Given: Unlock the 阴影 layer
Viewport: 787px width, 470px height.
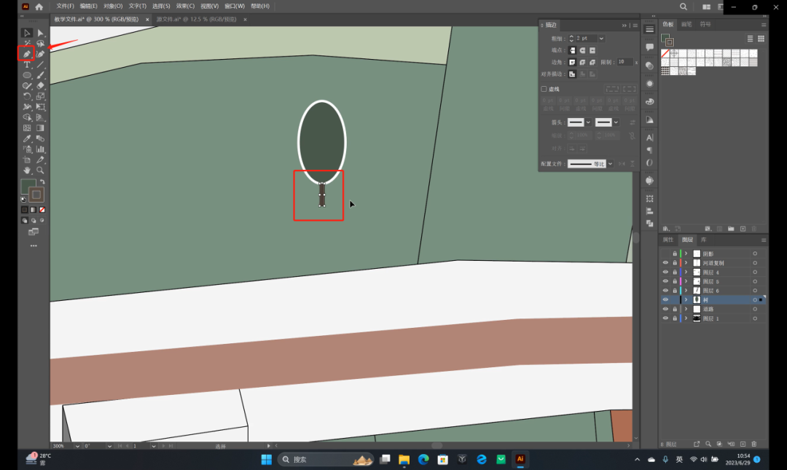Looking at the screenshot, I should point(675,254).
